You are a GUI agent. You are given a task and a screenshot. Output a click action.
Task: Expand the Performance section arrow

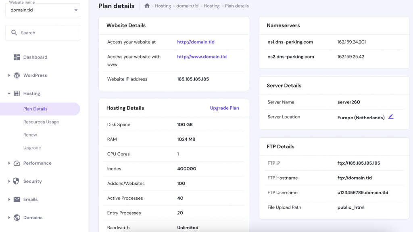[x=9, y=163]
